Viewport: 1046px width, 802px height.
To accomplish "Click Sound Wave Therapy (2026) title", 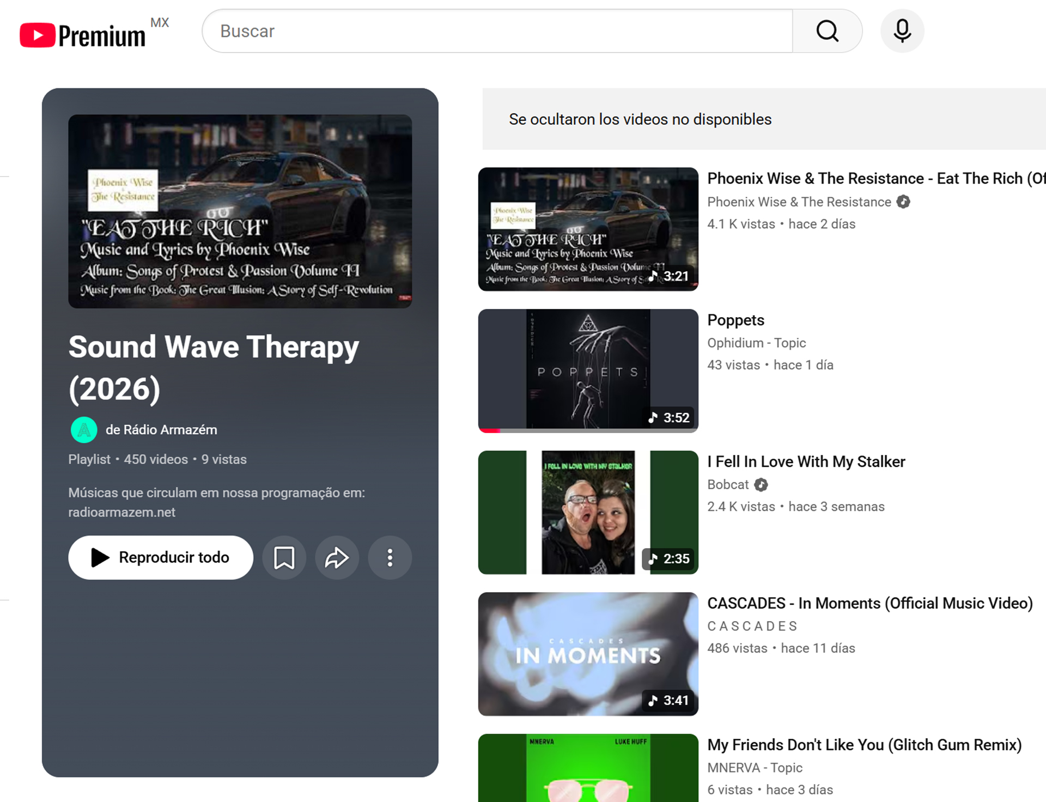I will pyautogui.click(x=214, y=368).
